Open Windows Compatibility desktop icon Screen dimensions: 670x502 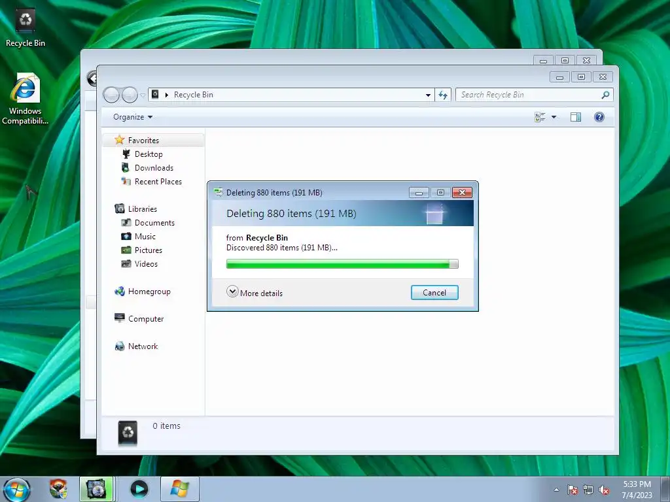26,99
